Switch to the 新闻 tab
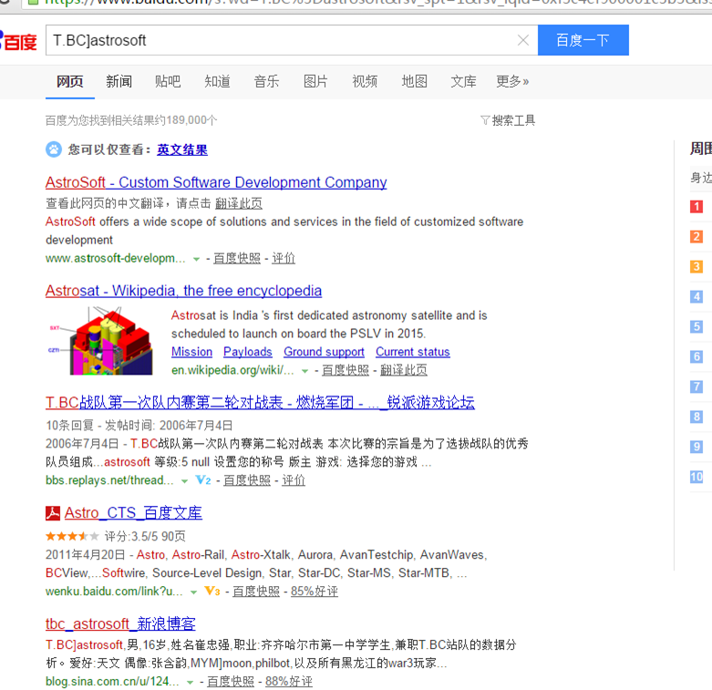The width and height of the screenshot is (712, 690). [119, 81]
